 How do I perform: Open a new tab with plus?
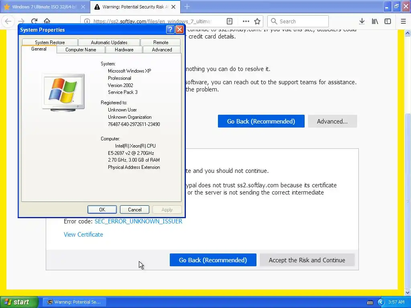coord(187,6)
